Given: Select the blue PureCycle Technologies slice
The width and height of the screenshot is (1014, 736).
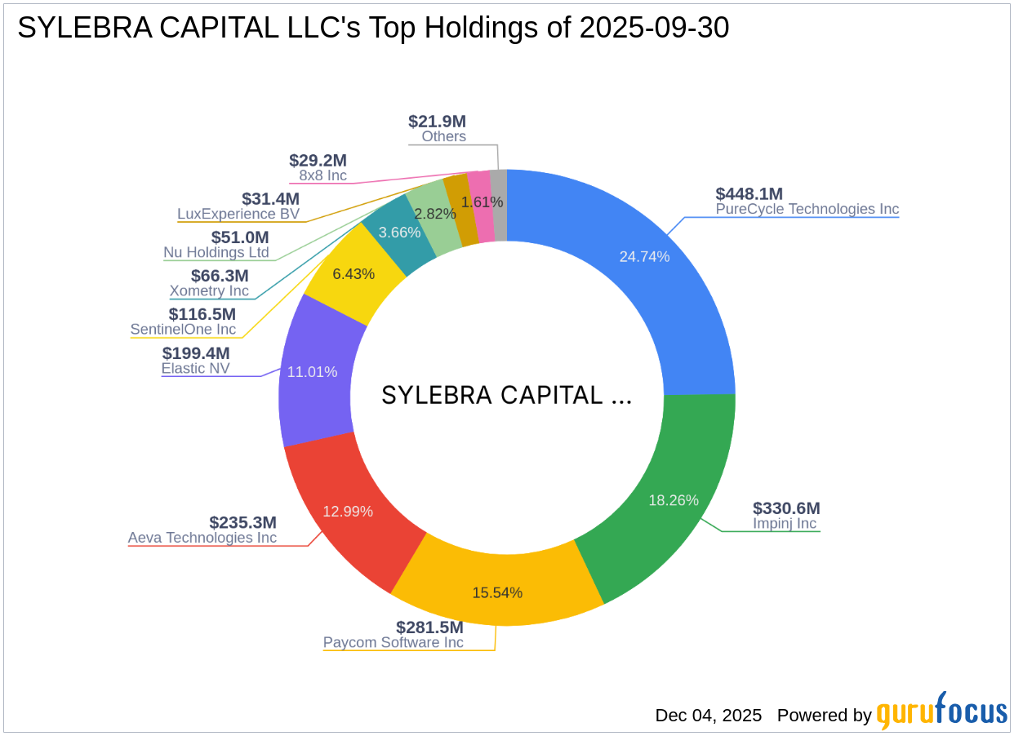Looking at the screenshot, I should pyautogui.click(x=644, y=257).
